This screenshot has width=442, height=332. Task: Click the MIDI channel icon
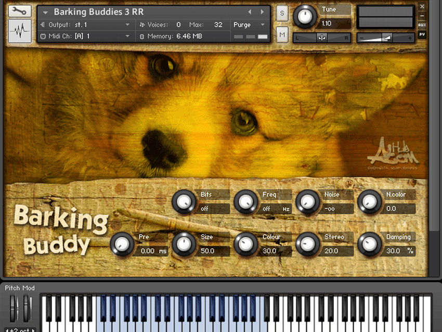[43, 36]
